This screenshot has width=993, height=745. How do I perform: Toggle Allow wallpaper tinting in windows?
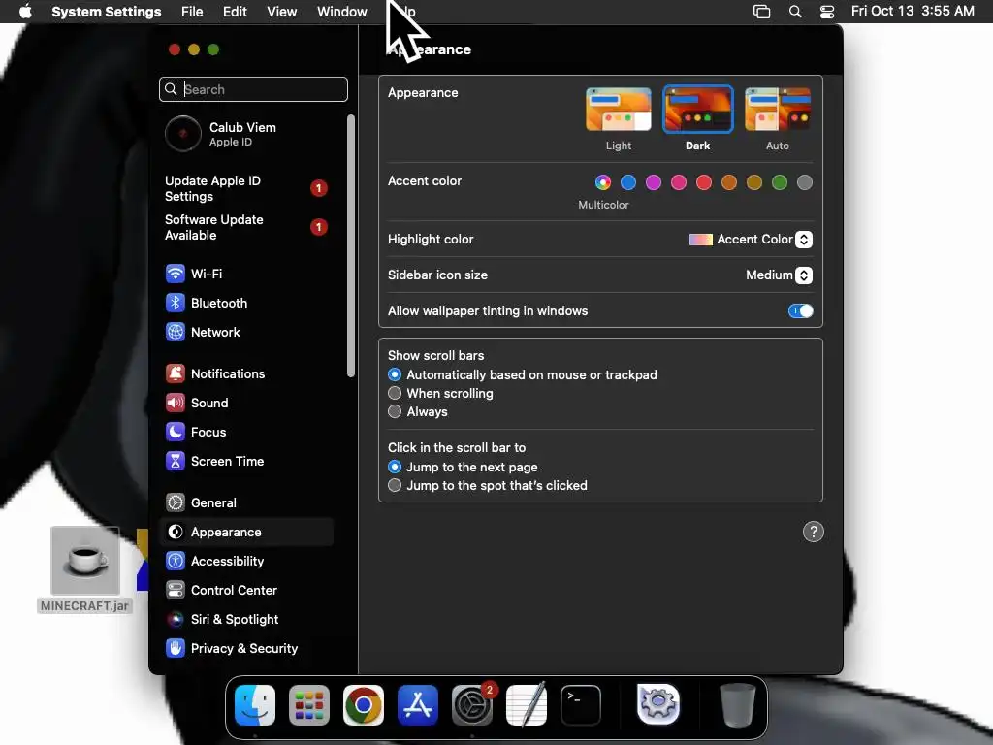tap(800, 311)
